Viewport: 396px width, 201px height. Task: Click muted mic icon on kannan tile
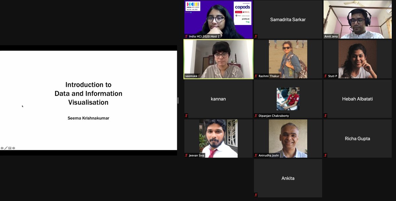186,116
